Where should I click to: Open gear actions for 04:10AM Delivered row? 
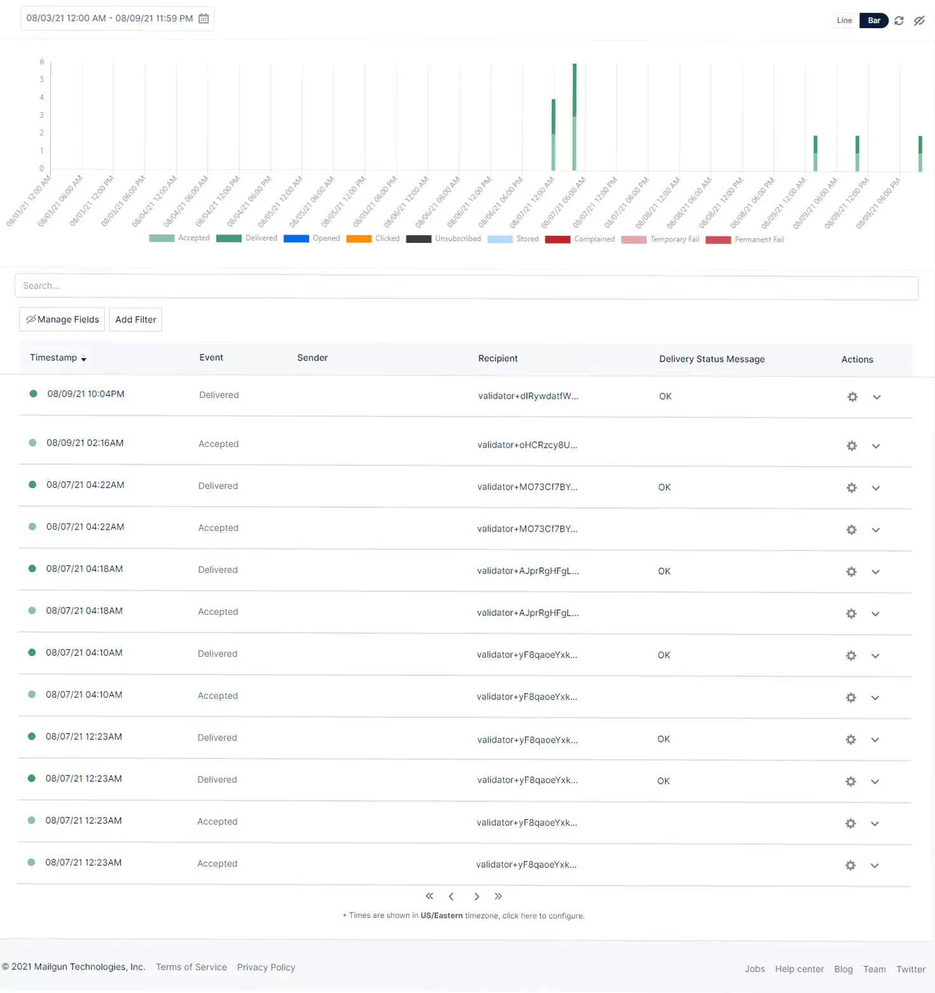(x=851, y=655)
